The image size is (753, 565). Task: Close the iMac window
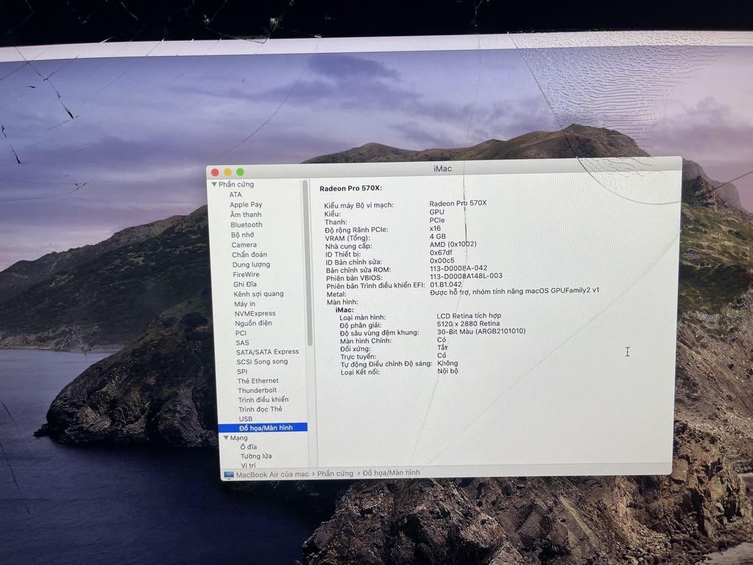pos(215,172)
